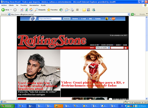Click the yellow note toolbar icon
Screen dimensions: 148x108
pos(84,10)
